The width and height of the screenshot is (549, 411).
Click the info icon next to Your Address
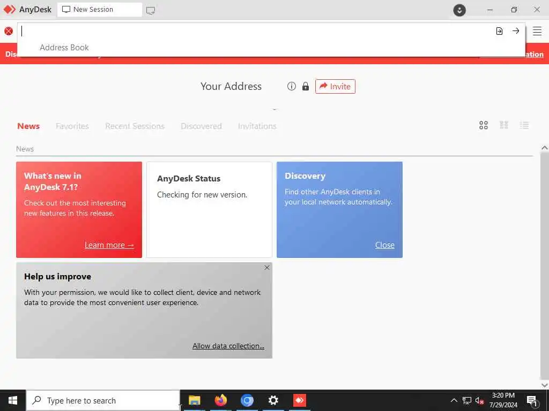tap(292, 86)
